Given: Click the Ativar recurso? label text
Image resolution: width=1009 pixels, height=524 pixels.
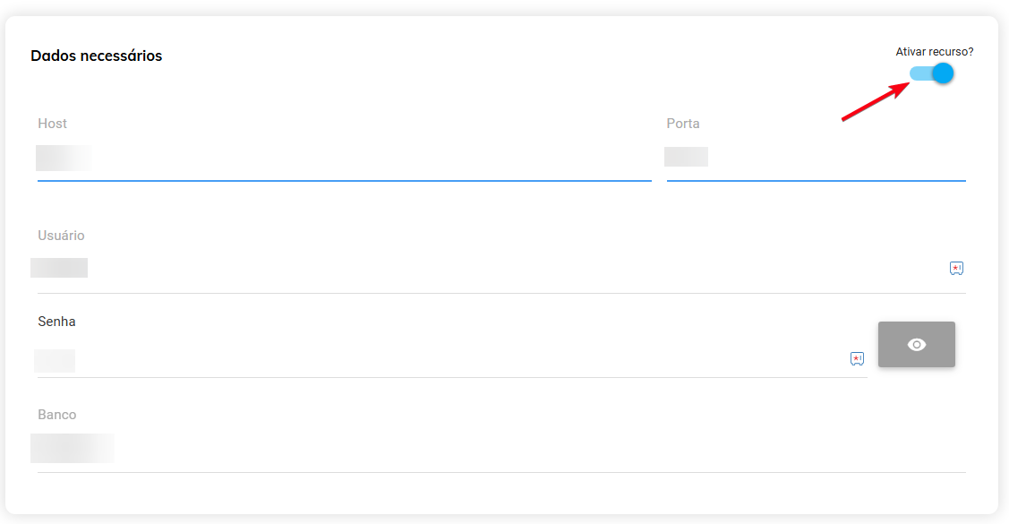Looking at the screenshot, I should 934,52.
